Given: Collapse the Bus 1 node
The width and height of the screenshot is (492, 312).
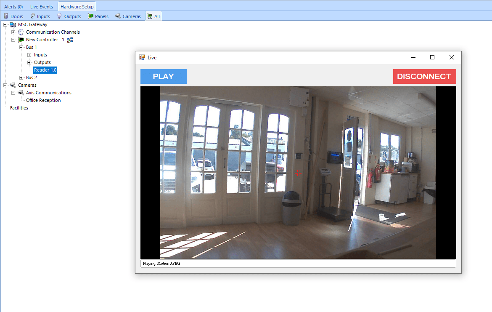Looking at the screenshot, I should tap(21, 47).
